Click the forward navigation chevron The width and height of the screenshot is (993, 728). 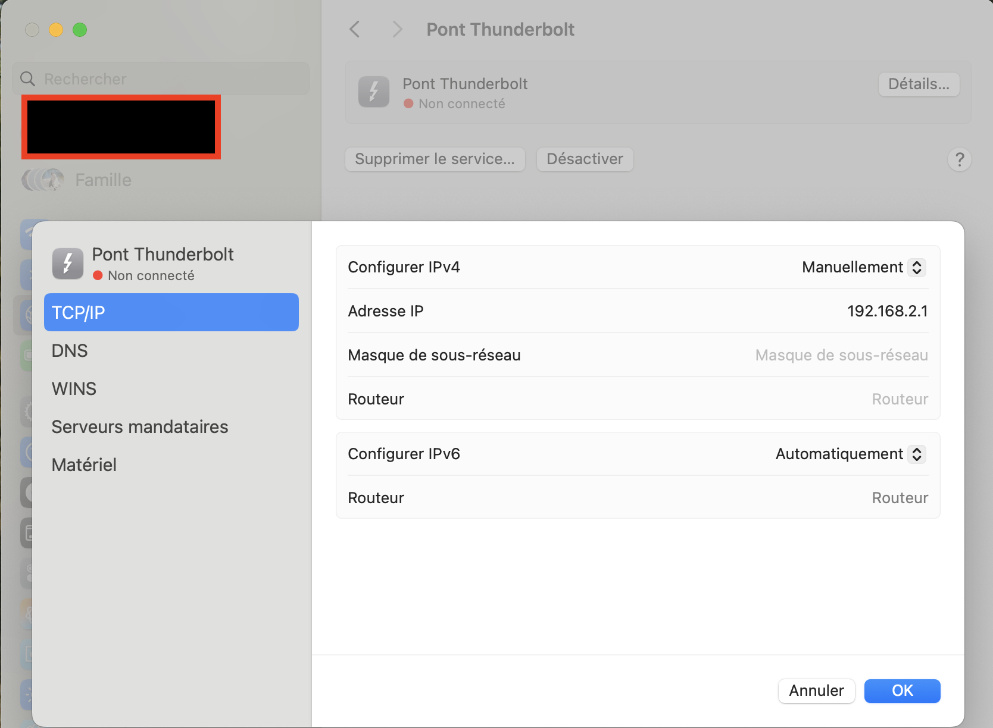[x=397, y=29]
